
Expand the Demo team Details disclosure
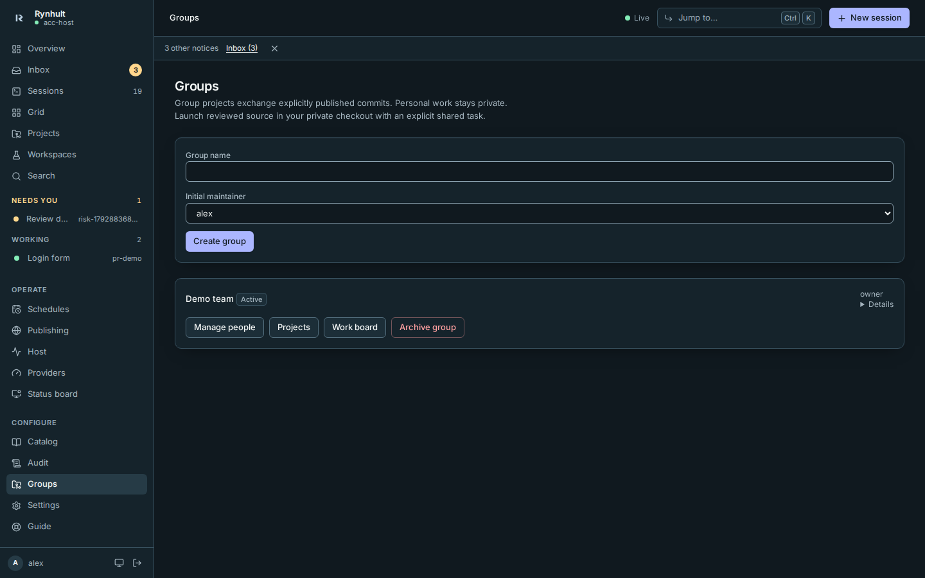pos(877,304)
